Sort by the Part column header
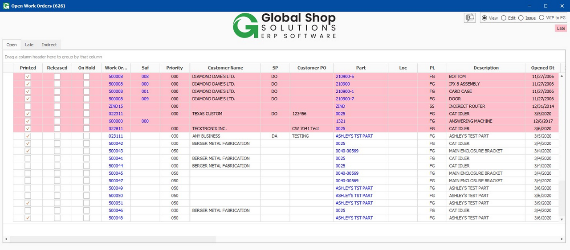 (361, 68)
